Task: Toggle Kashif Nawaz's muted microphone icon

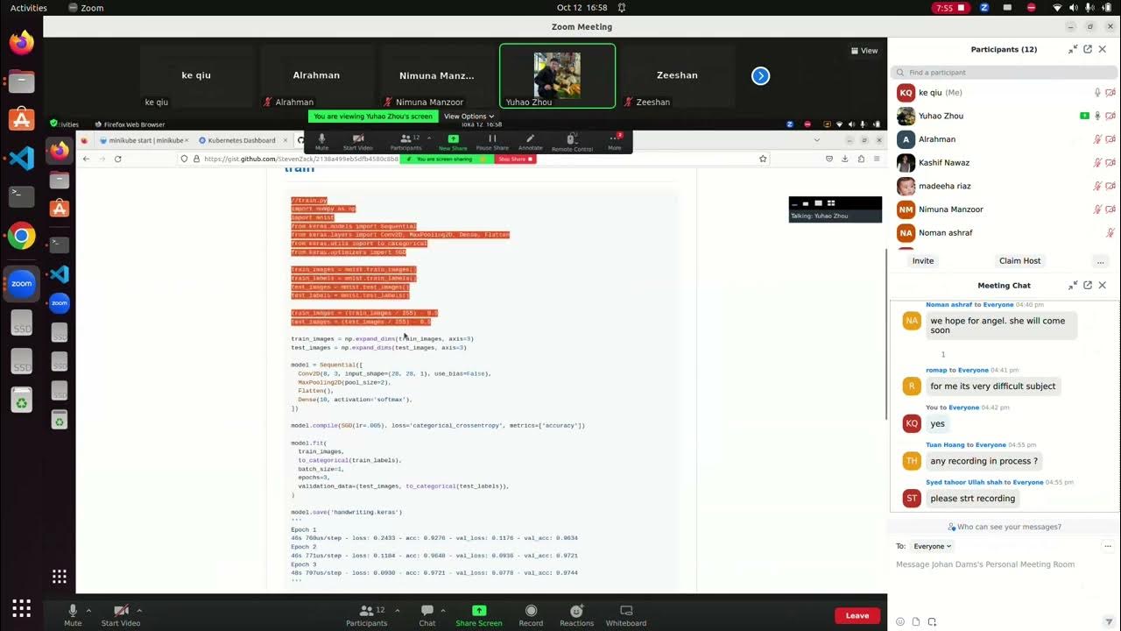Action: point(1097,162)
